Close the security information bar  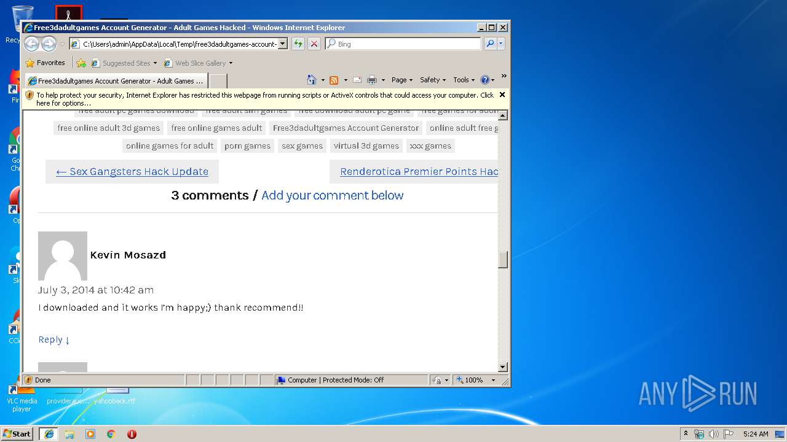pos(502,95)
